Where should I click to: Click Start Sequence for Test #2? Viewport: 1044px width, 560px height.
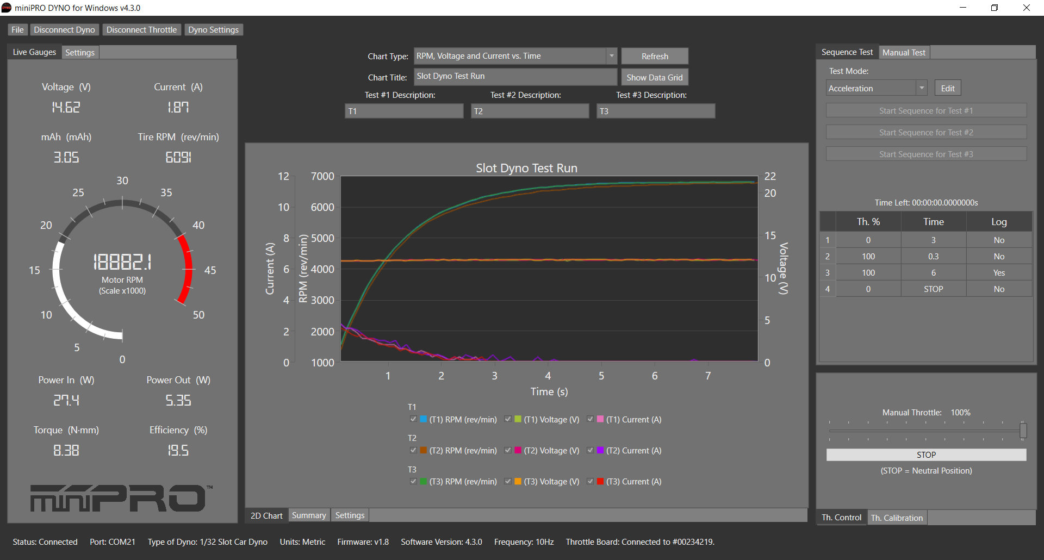coord(926,132)
